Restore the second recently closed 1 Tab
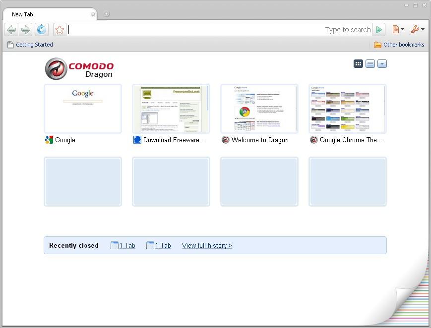 click(x=159, y=245)
